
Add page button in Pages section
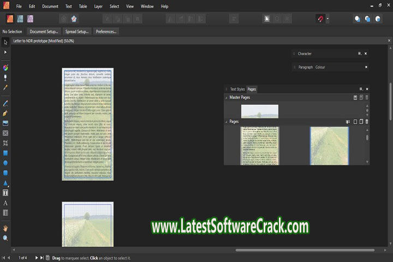355,122
